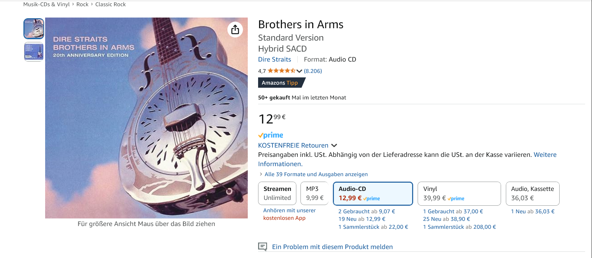Image resolution: width=592 pixels, height=258 pixels.
Task: Click the Amazons Tipp badge
Action: [x=280, y=83]
